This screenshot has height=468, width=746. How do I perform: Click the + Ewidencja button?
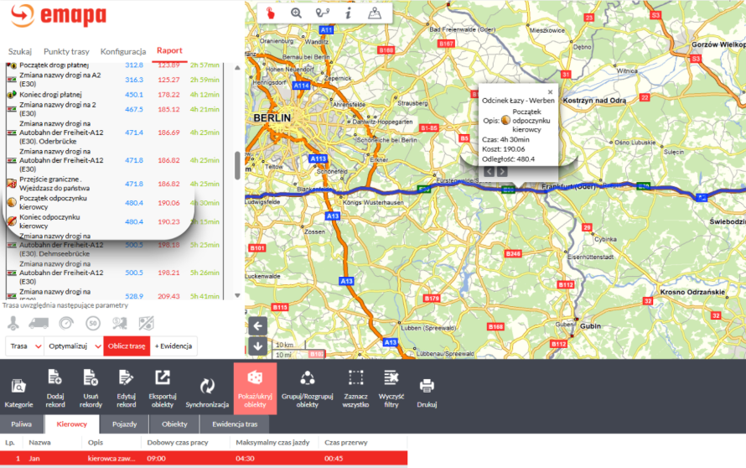[x=174, y=346]
